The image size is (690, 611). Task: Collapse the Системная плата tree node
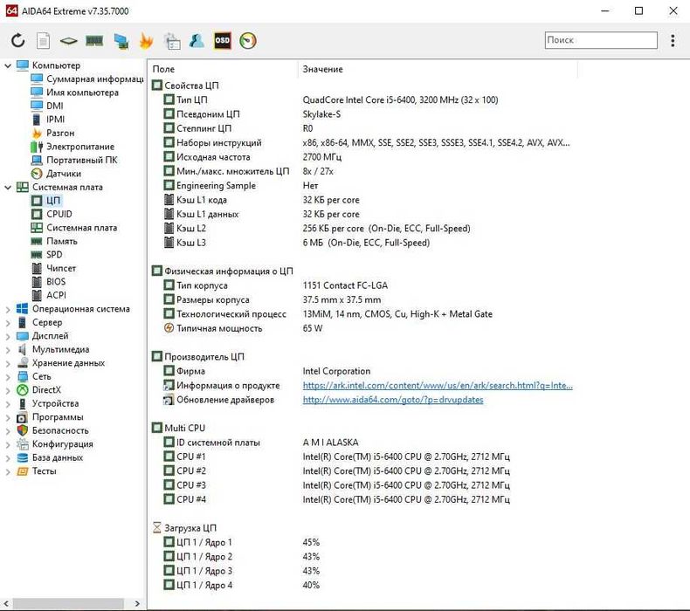point(8,187)
